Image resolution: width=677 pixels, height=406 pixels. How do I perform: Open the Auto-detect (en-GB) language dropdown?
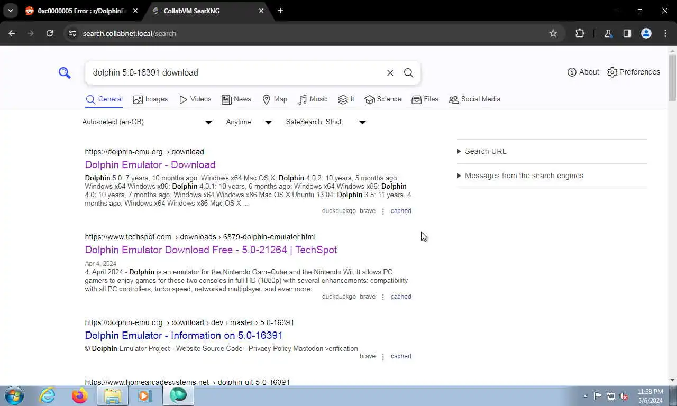click(147, 122)
